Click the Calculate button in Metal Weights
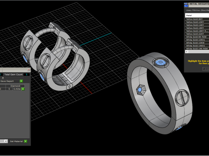Image resolution: width=209 pixels, height=156 pixels. click(x=206, y=69)
